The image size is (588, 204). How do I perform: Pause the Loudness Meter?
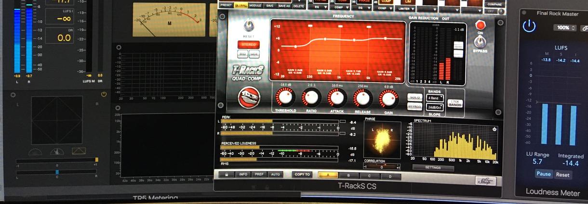(544, 174)
